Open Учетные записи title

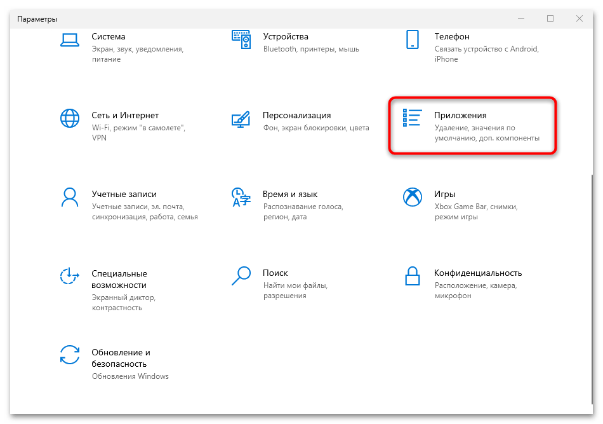coord(124,194)
